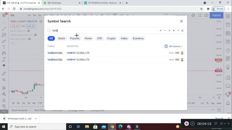
Task: Select the patterns tool in left toolbar
Action: coord(4,53)
